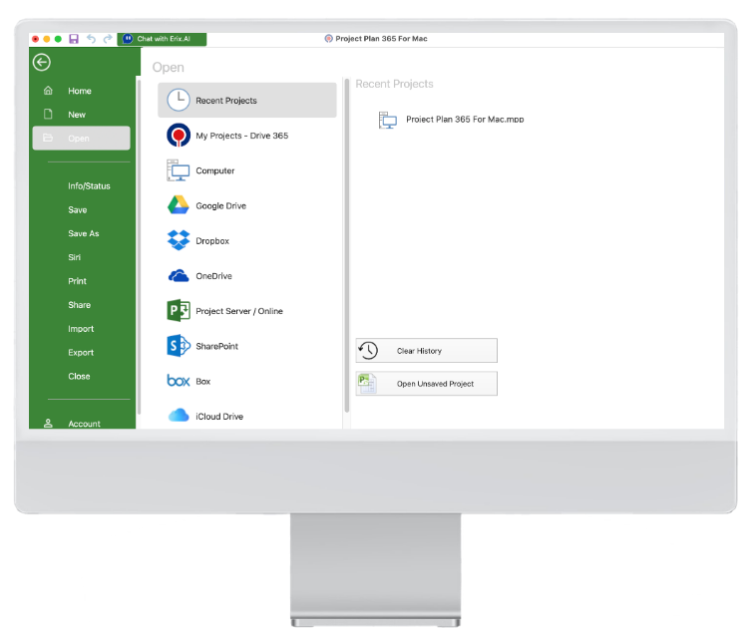754x628 pixels.
Task: Click the Google Drive triangle icon
Action: [x=179, y=205]
